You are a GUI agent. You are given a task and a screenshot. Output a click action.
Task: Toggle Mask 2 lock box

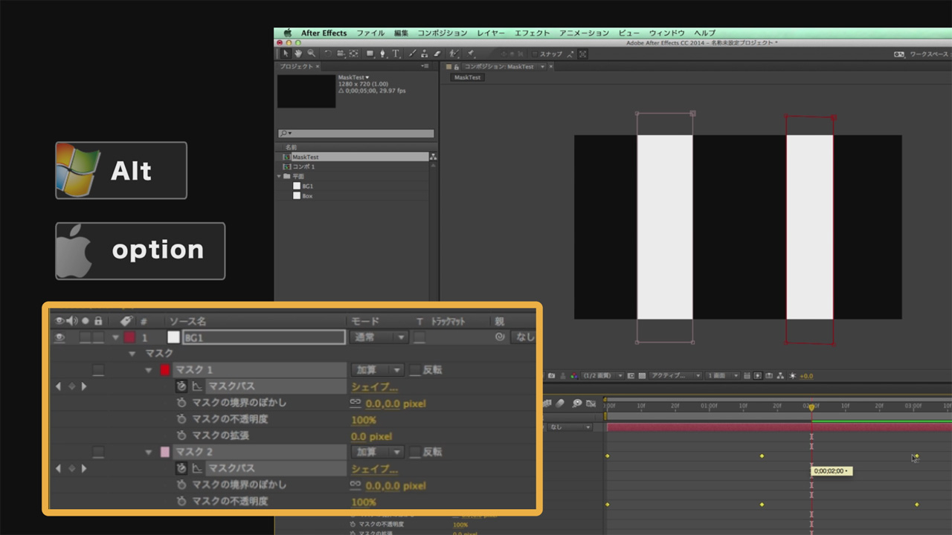point(98,452)
